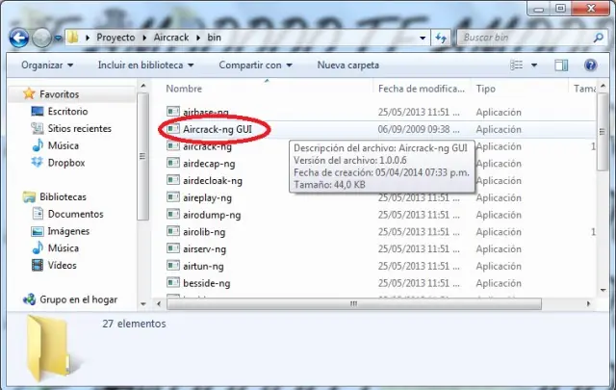Open the Documentos library
The width and height of the screenshot is (616, 390).
[75, 215]
